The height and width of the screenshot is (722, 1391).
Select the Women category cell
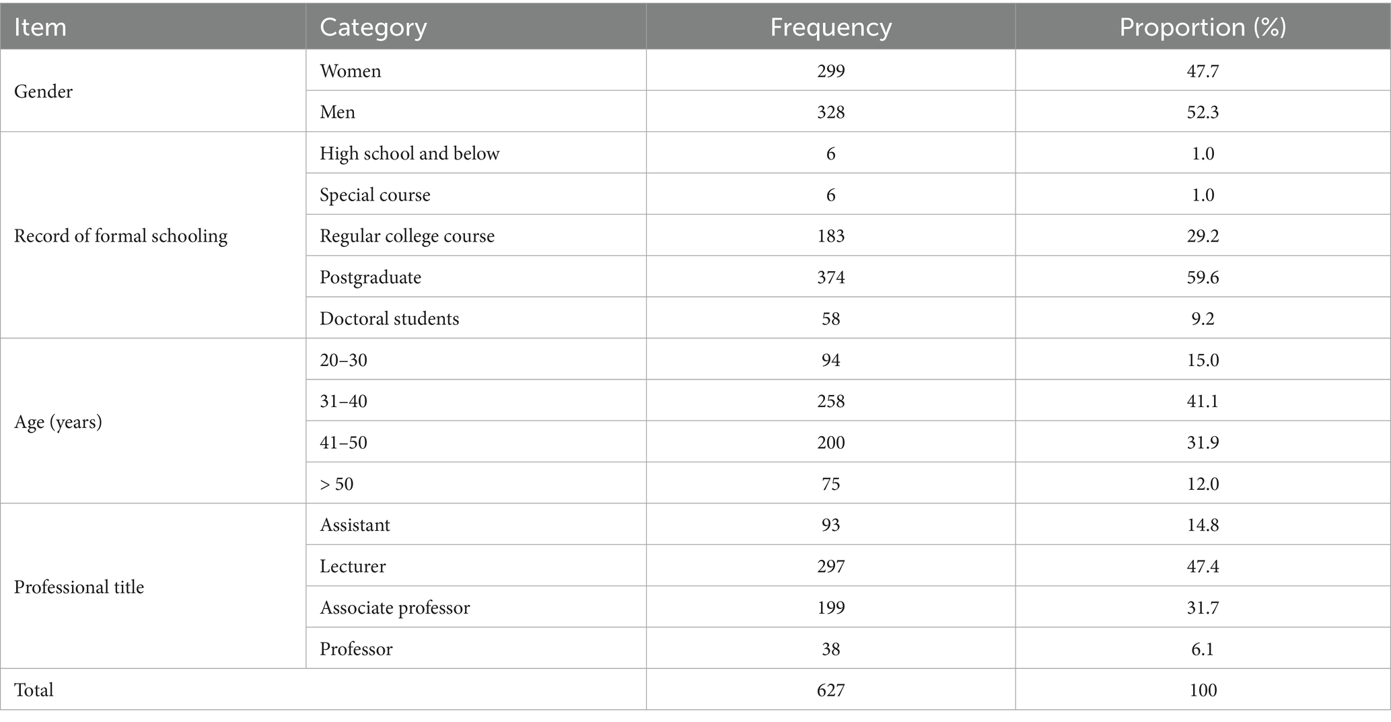pos(351,71)
